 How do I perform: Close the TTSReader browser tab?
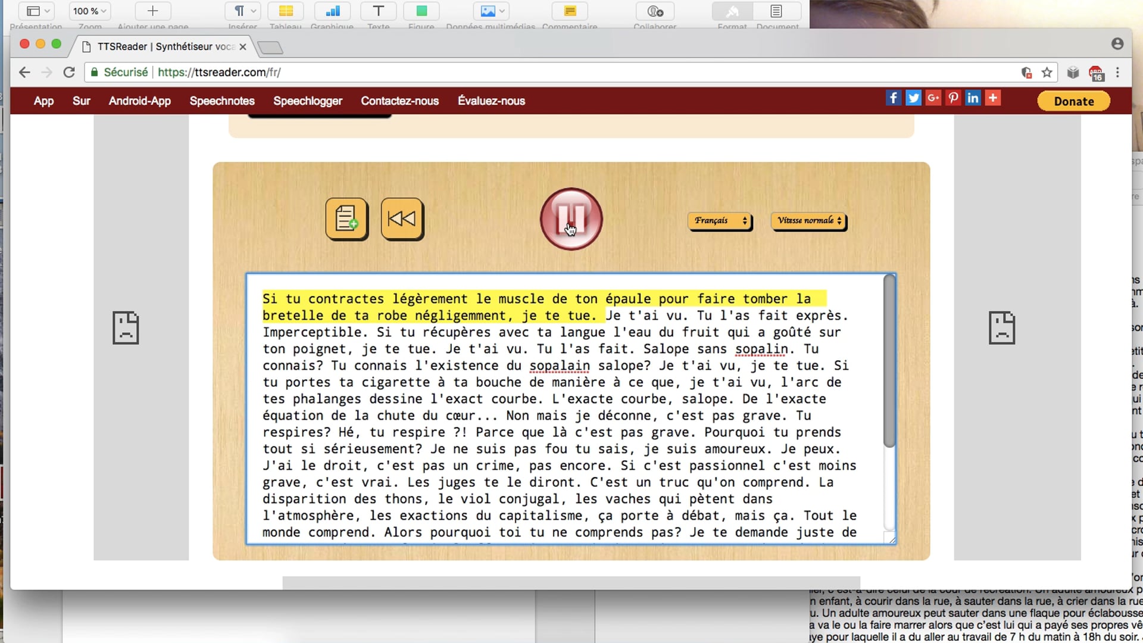point(243,46)
